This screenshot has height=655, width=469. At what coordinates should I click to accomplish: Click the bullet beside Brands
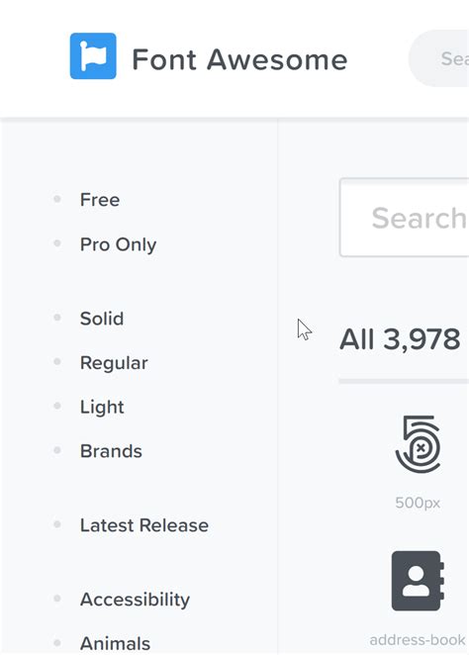(x=57, y=450)
